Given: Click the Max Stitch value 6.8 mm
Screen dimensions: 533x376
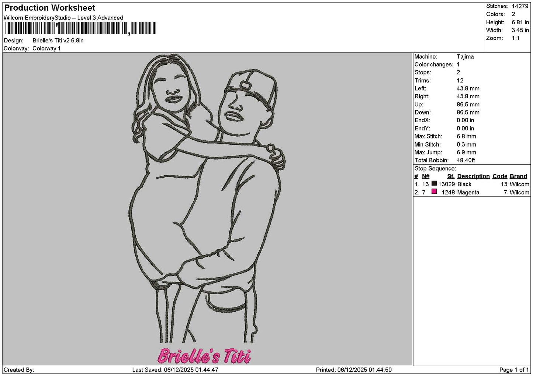Looking at the screenshot, I should (466, 136).
